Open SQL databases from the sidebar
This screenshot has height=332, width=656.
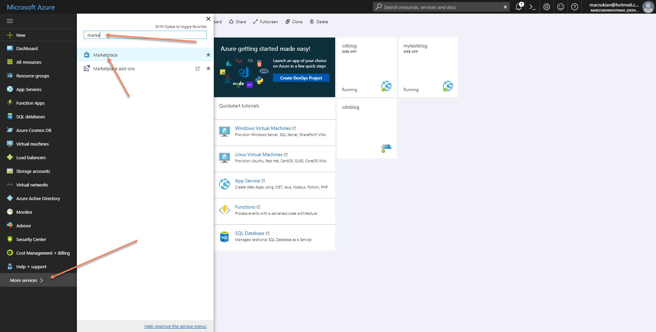pos(30,116)
